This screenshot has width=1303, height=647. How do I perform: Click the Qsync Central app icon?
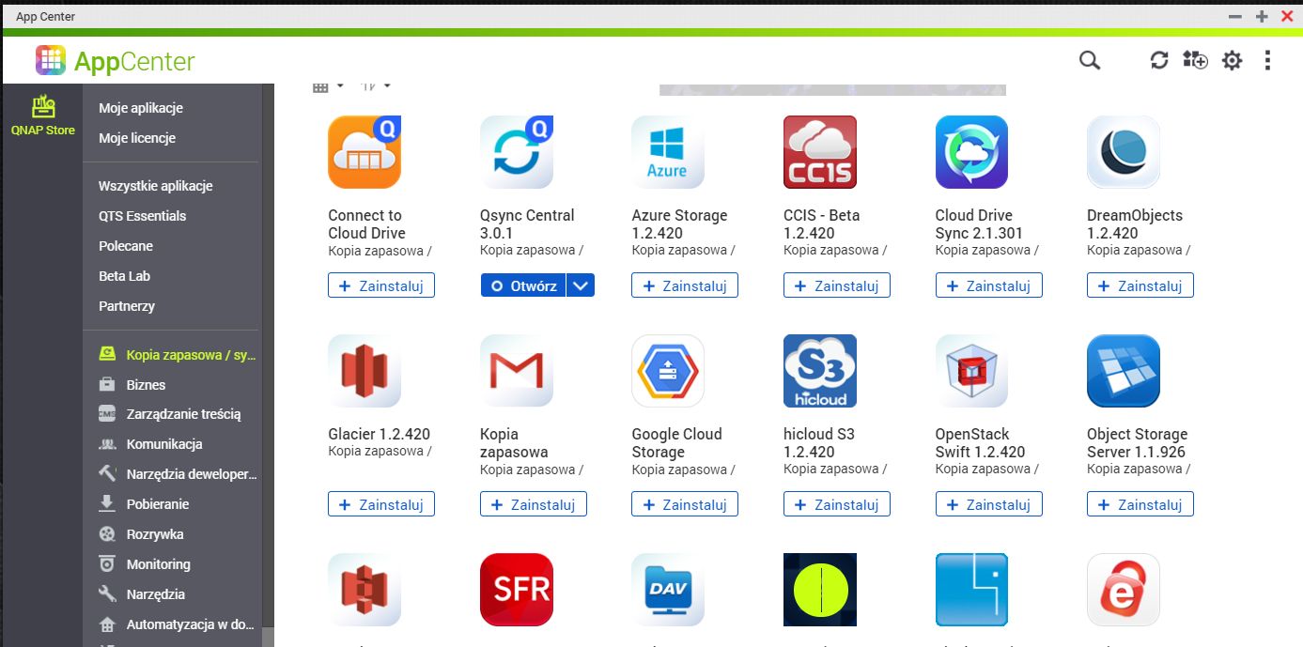(517, 152)
